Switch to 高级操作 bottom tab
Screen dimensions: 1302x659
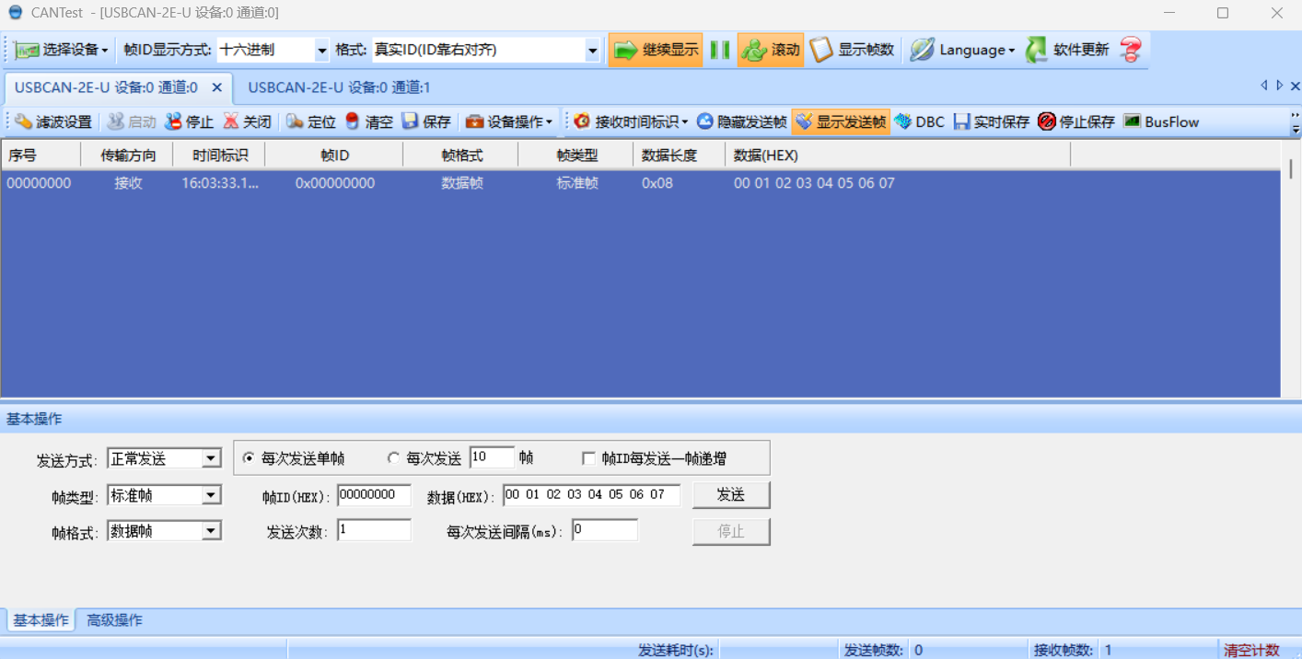click(114, 619)
